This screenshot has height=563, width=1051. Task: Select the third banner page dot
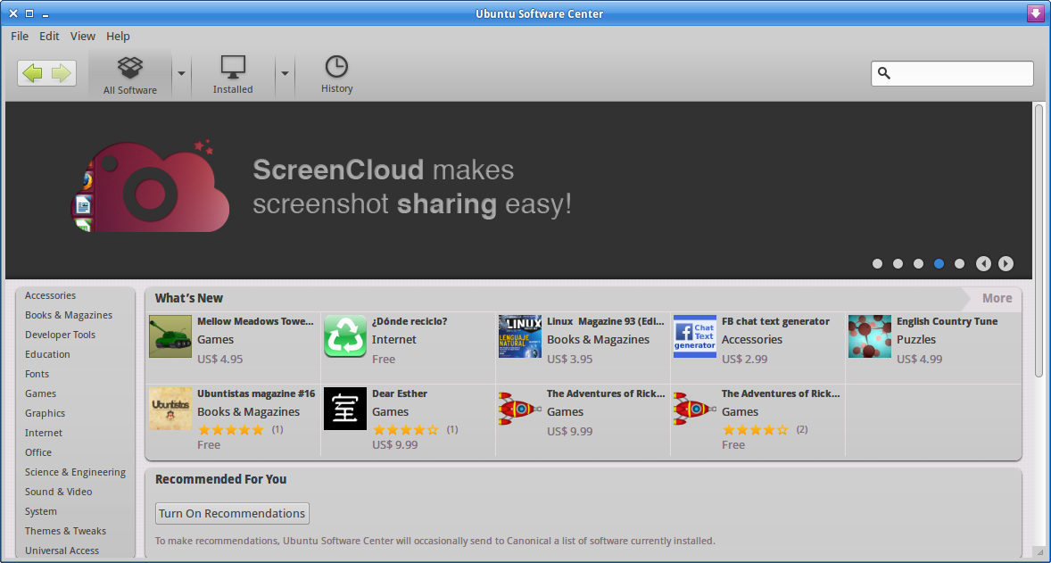[x=918, y=264]
